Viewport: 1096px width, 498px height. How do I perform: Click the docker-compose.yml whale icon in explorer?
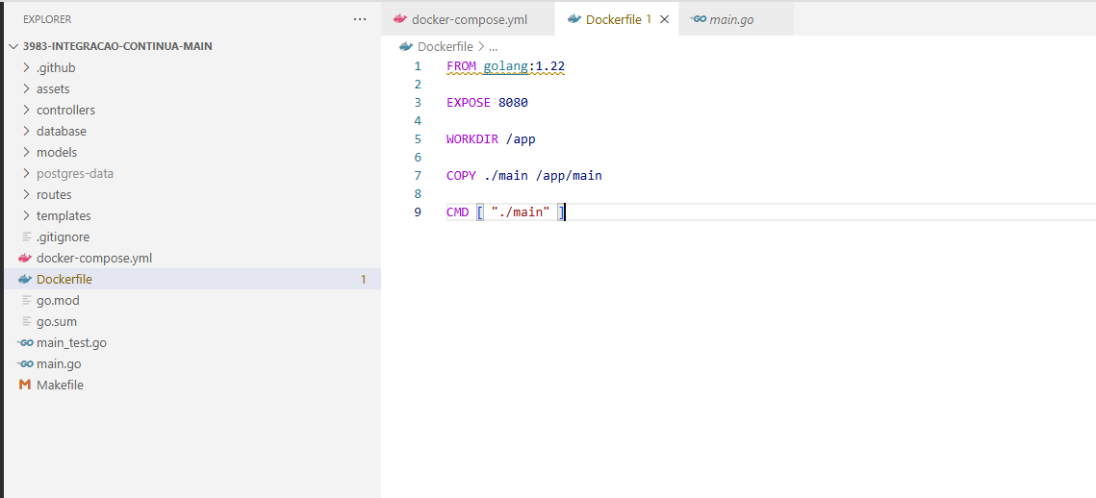click(x=25, y=259)
